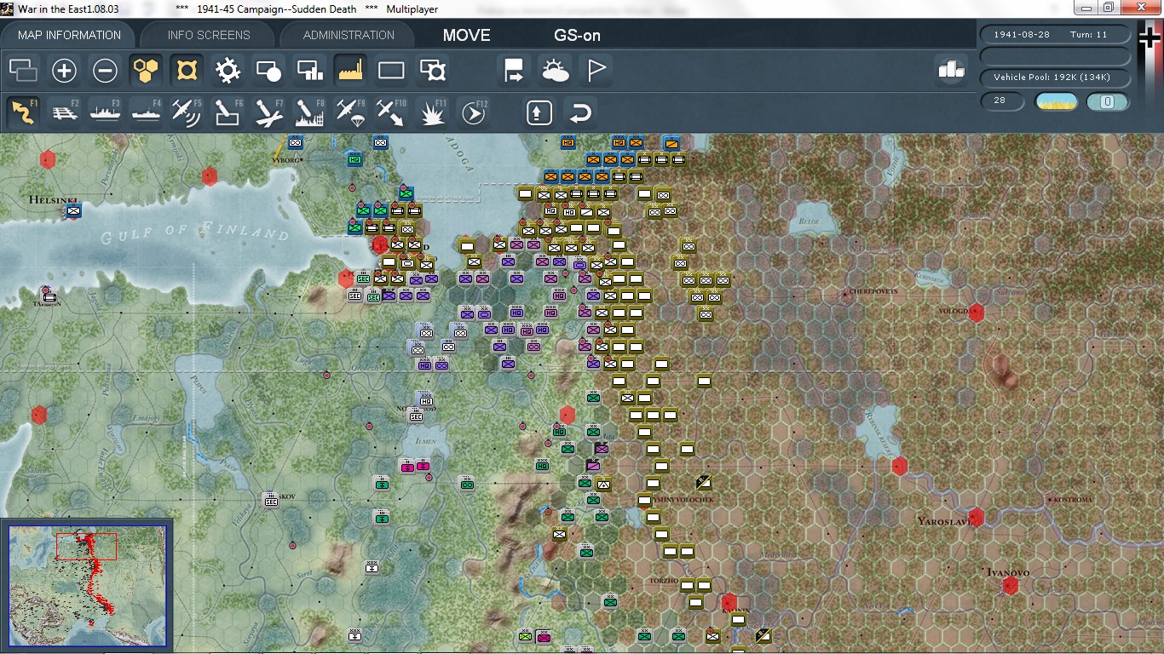The width and height of the screenshot is (1164, 654).
Task: Toggle the highlighted unit display mode
Action: click(187, 71)
